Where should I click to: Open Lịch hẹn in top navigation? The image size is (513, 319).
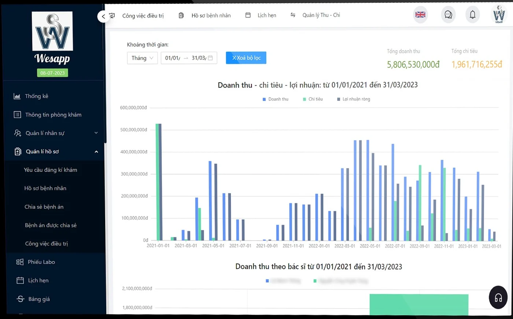click(x=261, y=15)
